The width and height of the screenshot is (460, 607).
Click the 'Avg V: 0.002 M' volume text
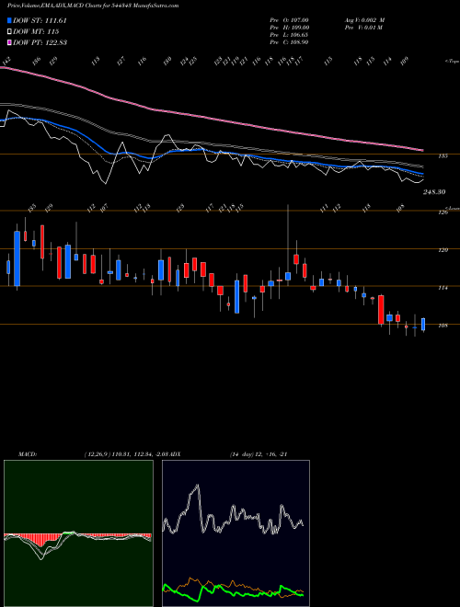click(x=364, y=19)
